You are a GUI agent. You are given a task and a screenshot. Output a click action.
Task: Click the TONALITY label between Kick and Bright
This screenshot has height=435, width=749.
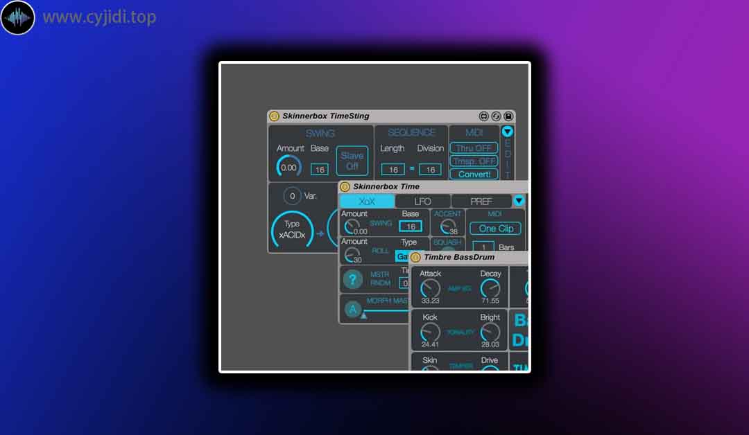(460, 332)
